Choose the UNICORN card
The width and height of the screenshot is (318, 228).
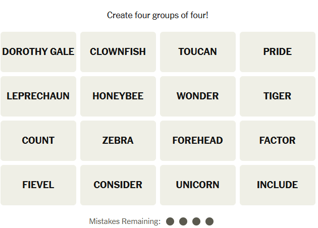pyautogui.click(x=198, y=185)
